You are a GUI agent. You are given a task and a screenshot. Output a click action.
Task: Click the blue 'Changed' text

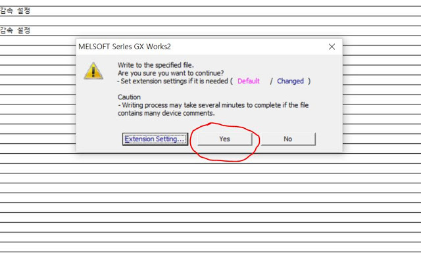coord(290,81)
